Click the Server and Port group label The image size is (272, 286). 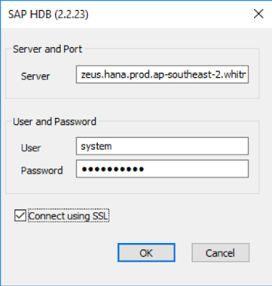tap(48, 49)
